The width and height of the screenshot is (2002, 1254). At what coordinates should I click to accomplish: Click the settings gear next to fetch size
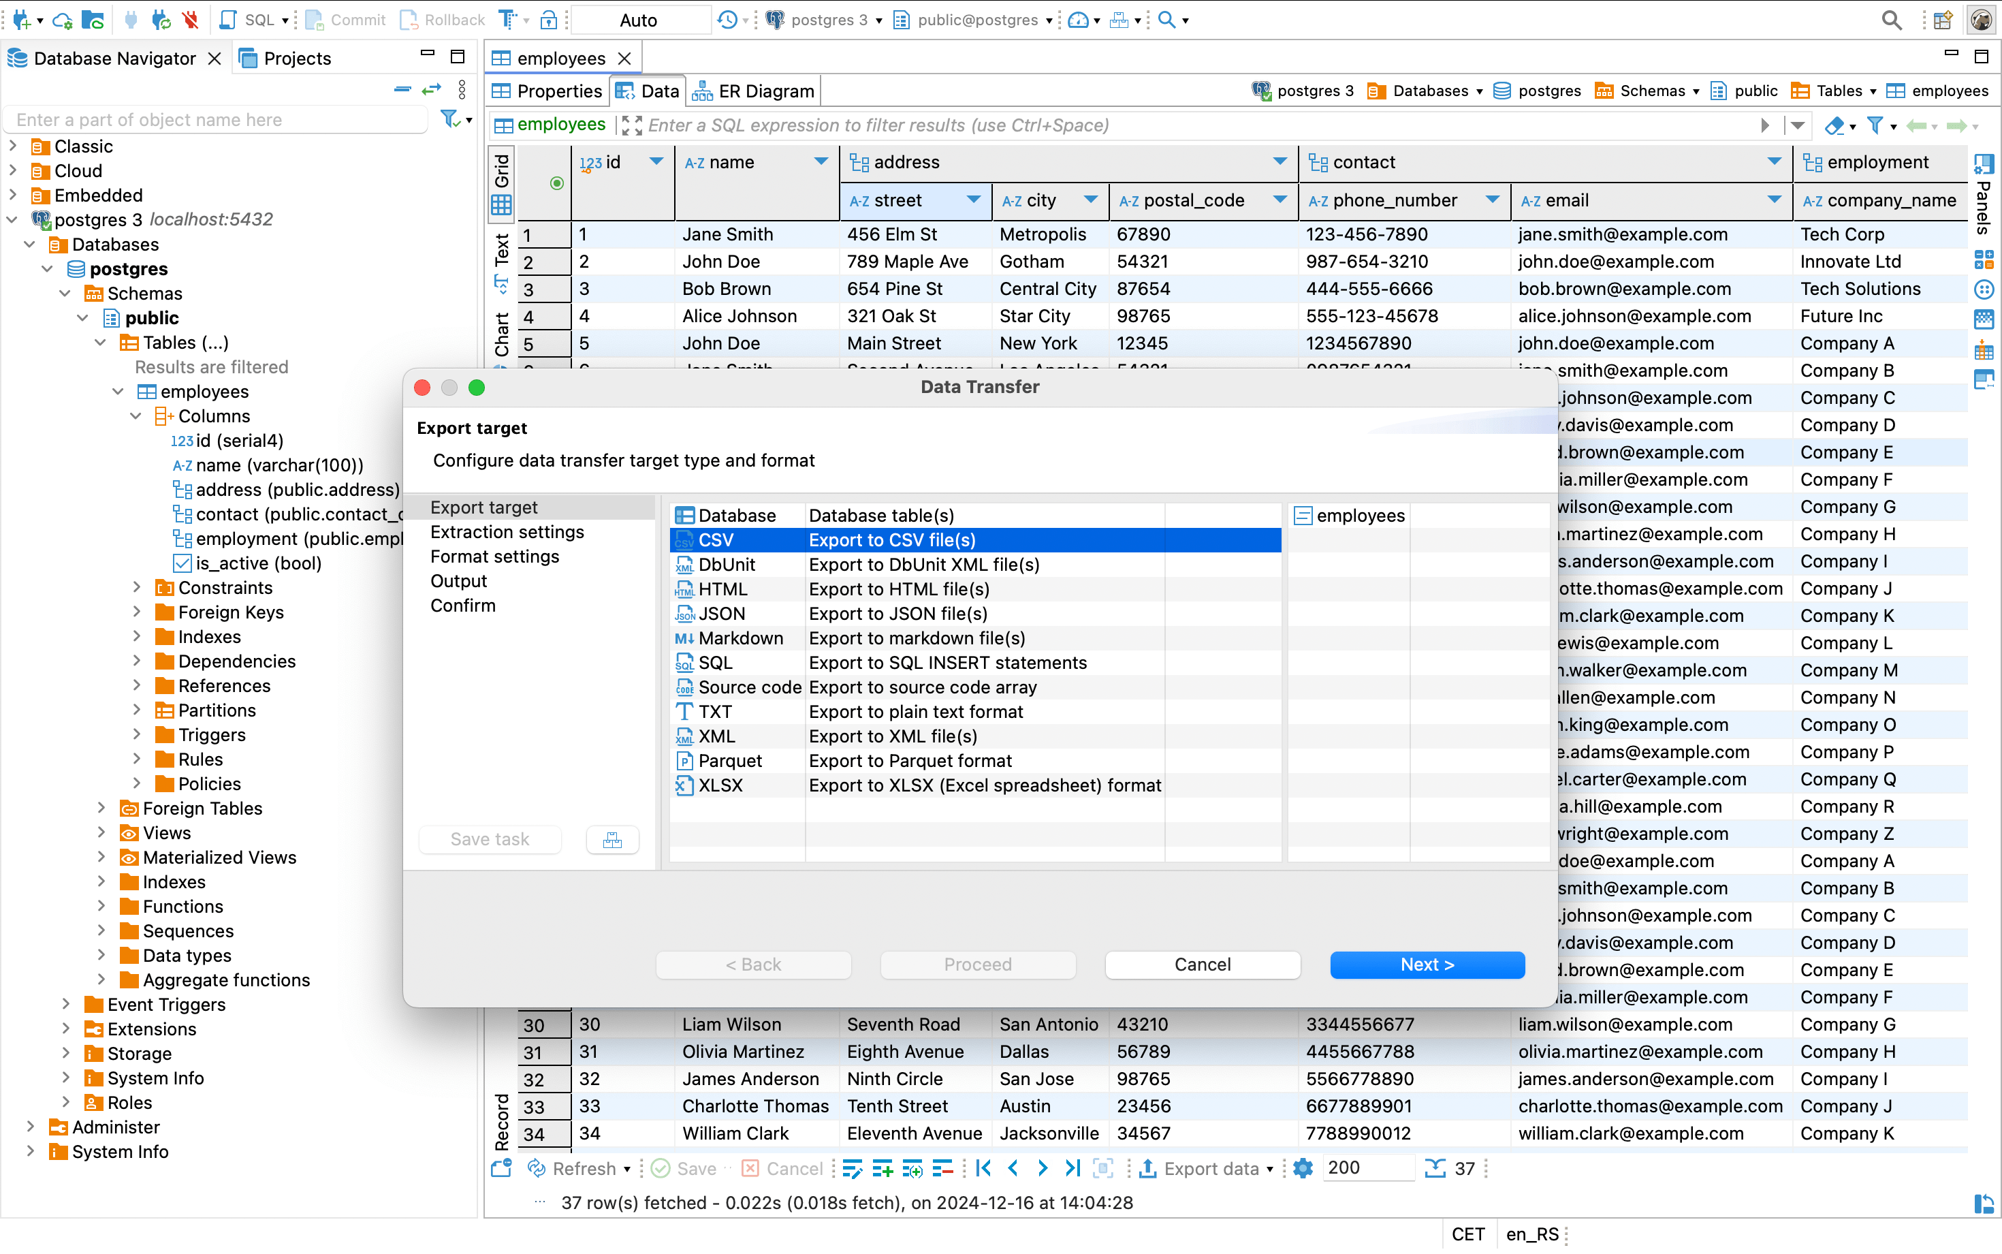1303,1167
